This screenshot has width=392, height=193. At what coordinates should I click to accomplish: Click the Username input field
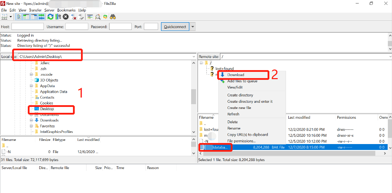point(77,26)
